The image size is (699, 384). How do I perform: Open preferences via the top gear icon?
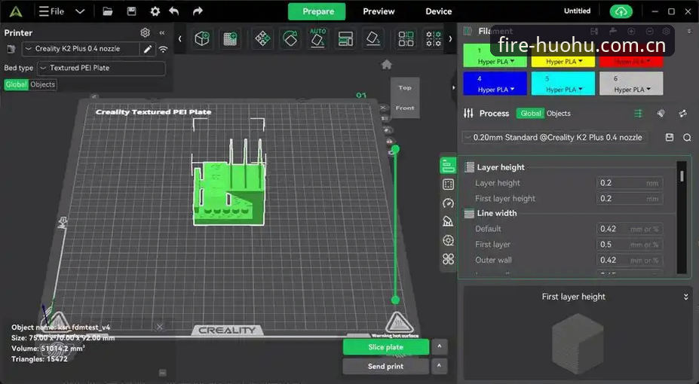point(155,11)
